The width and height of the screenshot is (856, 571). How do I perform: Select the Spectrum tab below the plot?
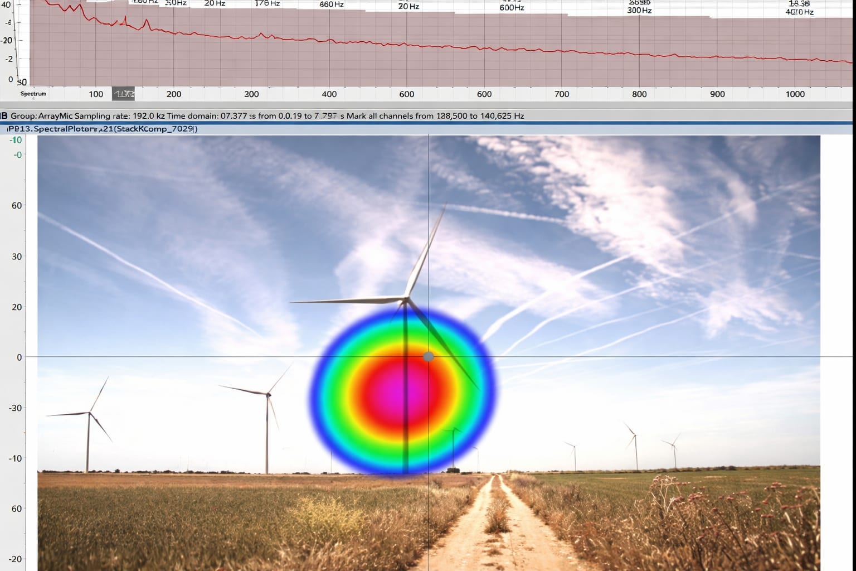tap(35, 94)
